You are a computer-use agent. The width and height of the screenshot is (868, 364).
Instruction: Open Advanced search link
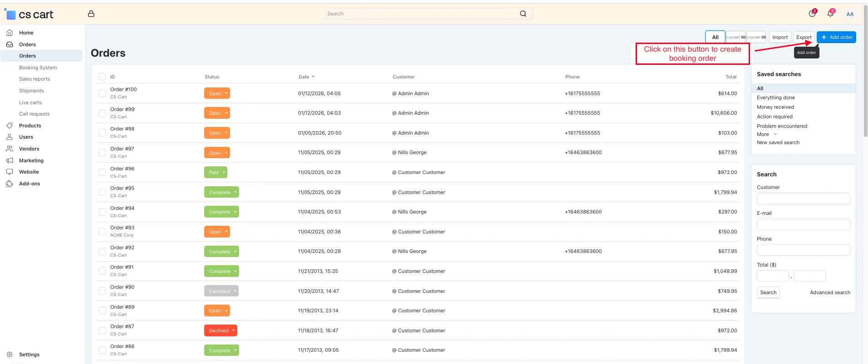(x=830, y=292)
